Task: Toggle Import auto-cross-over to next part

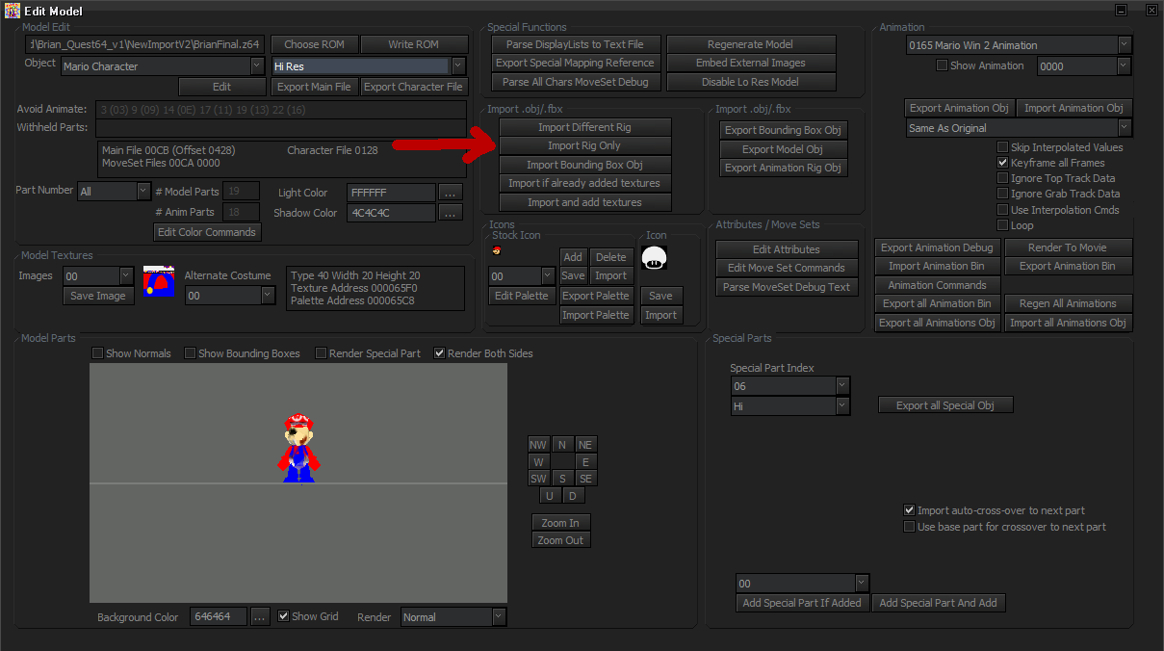Action: pos(909,510)
